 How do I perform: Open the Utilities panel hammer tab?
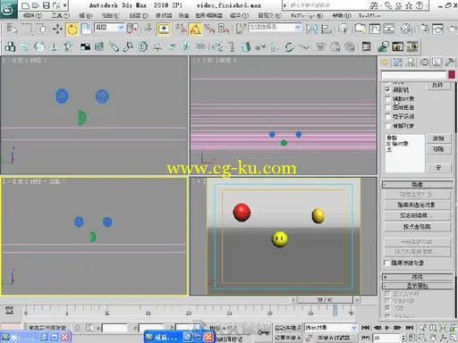click(x=449, y=63)
